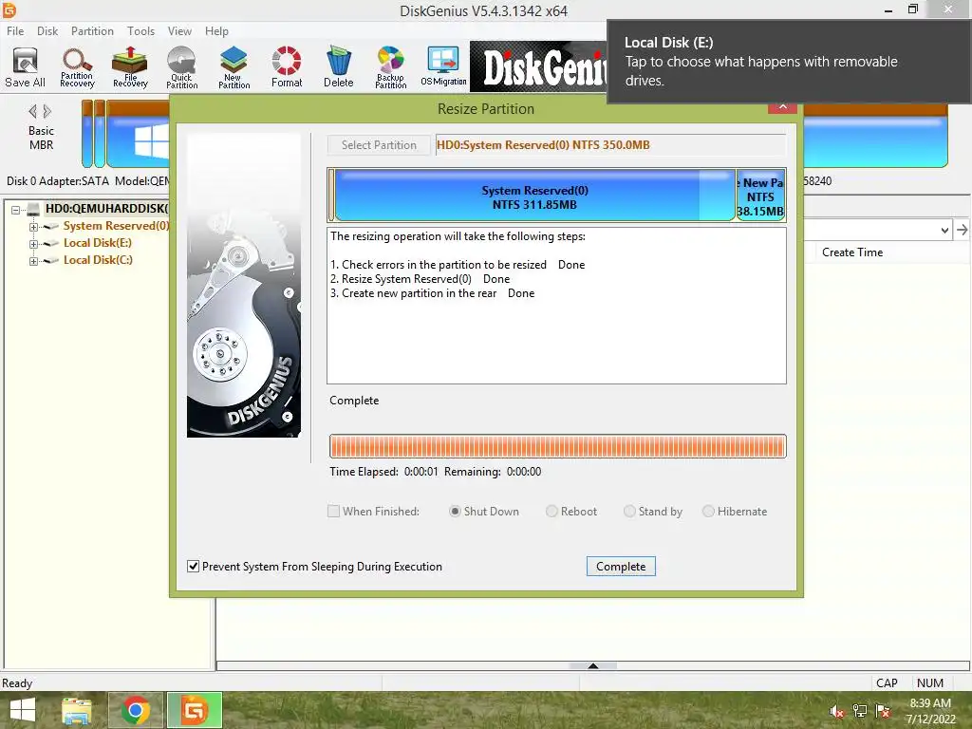
Task: Select System Reserved(0) block in resize bar
Action: pos(534,196)
